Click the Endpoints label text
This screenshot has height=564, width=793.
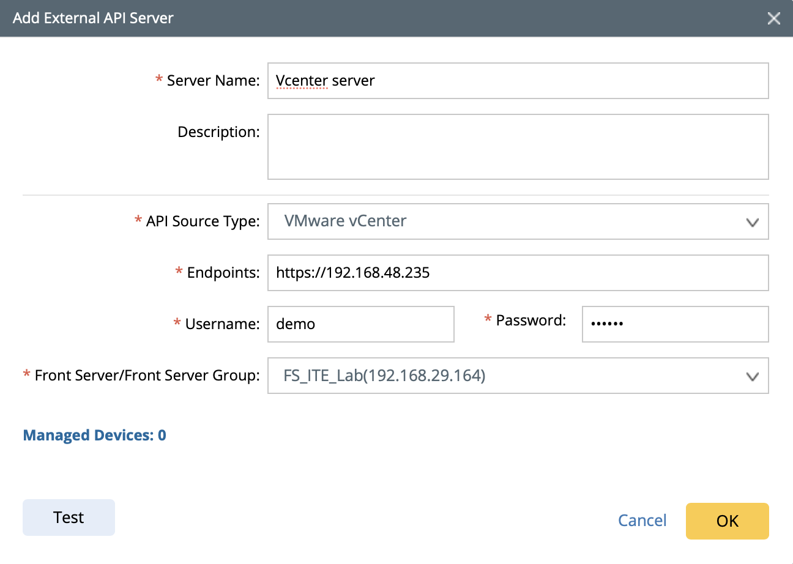coord(223,273)
